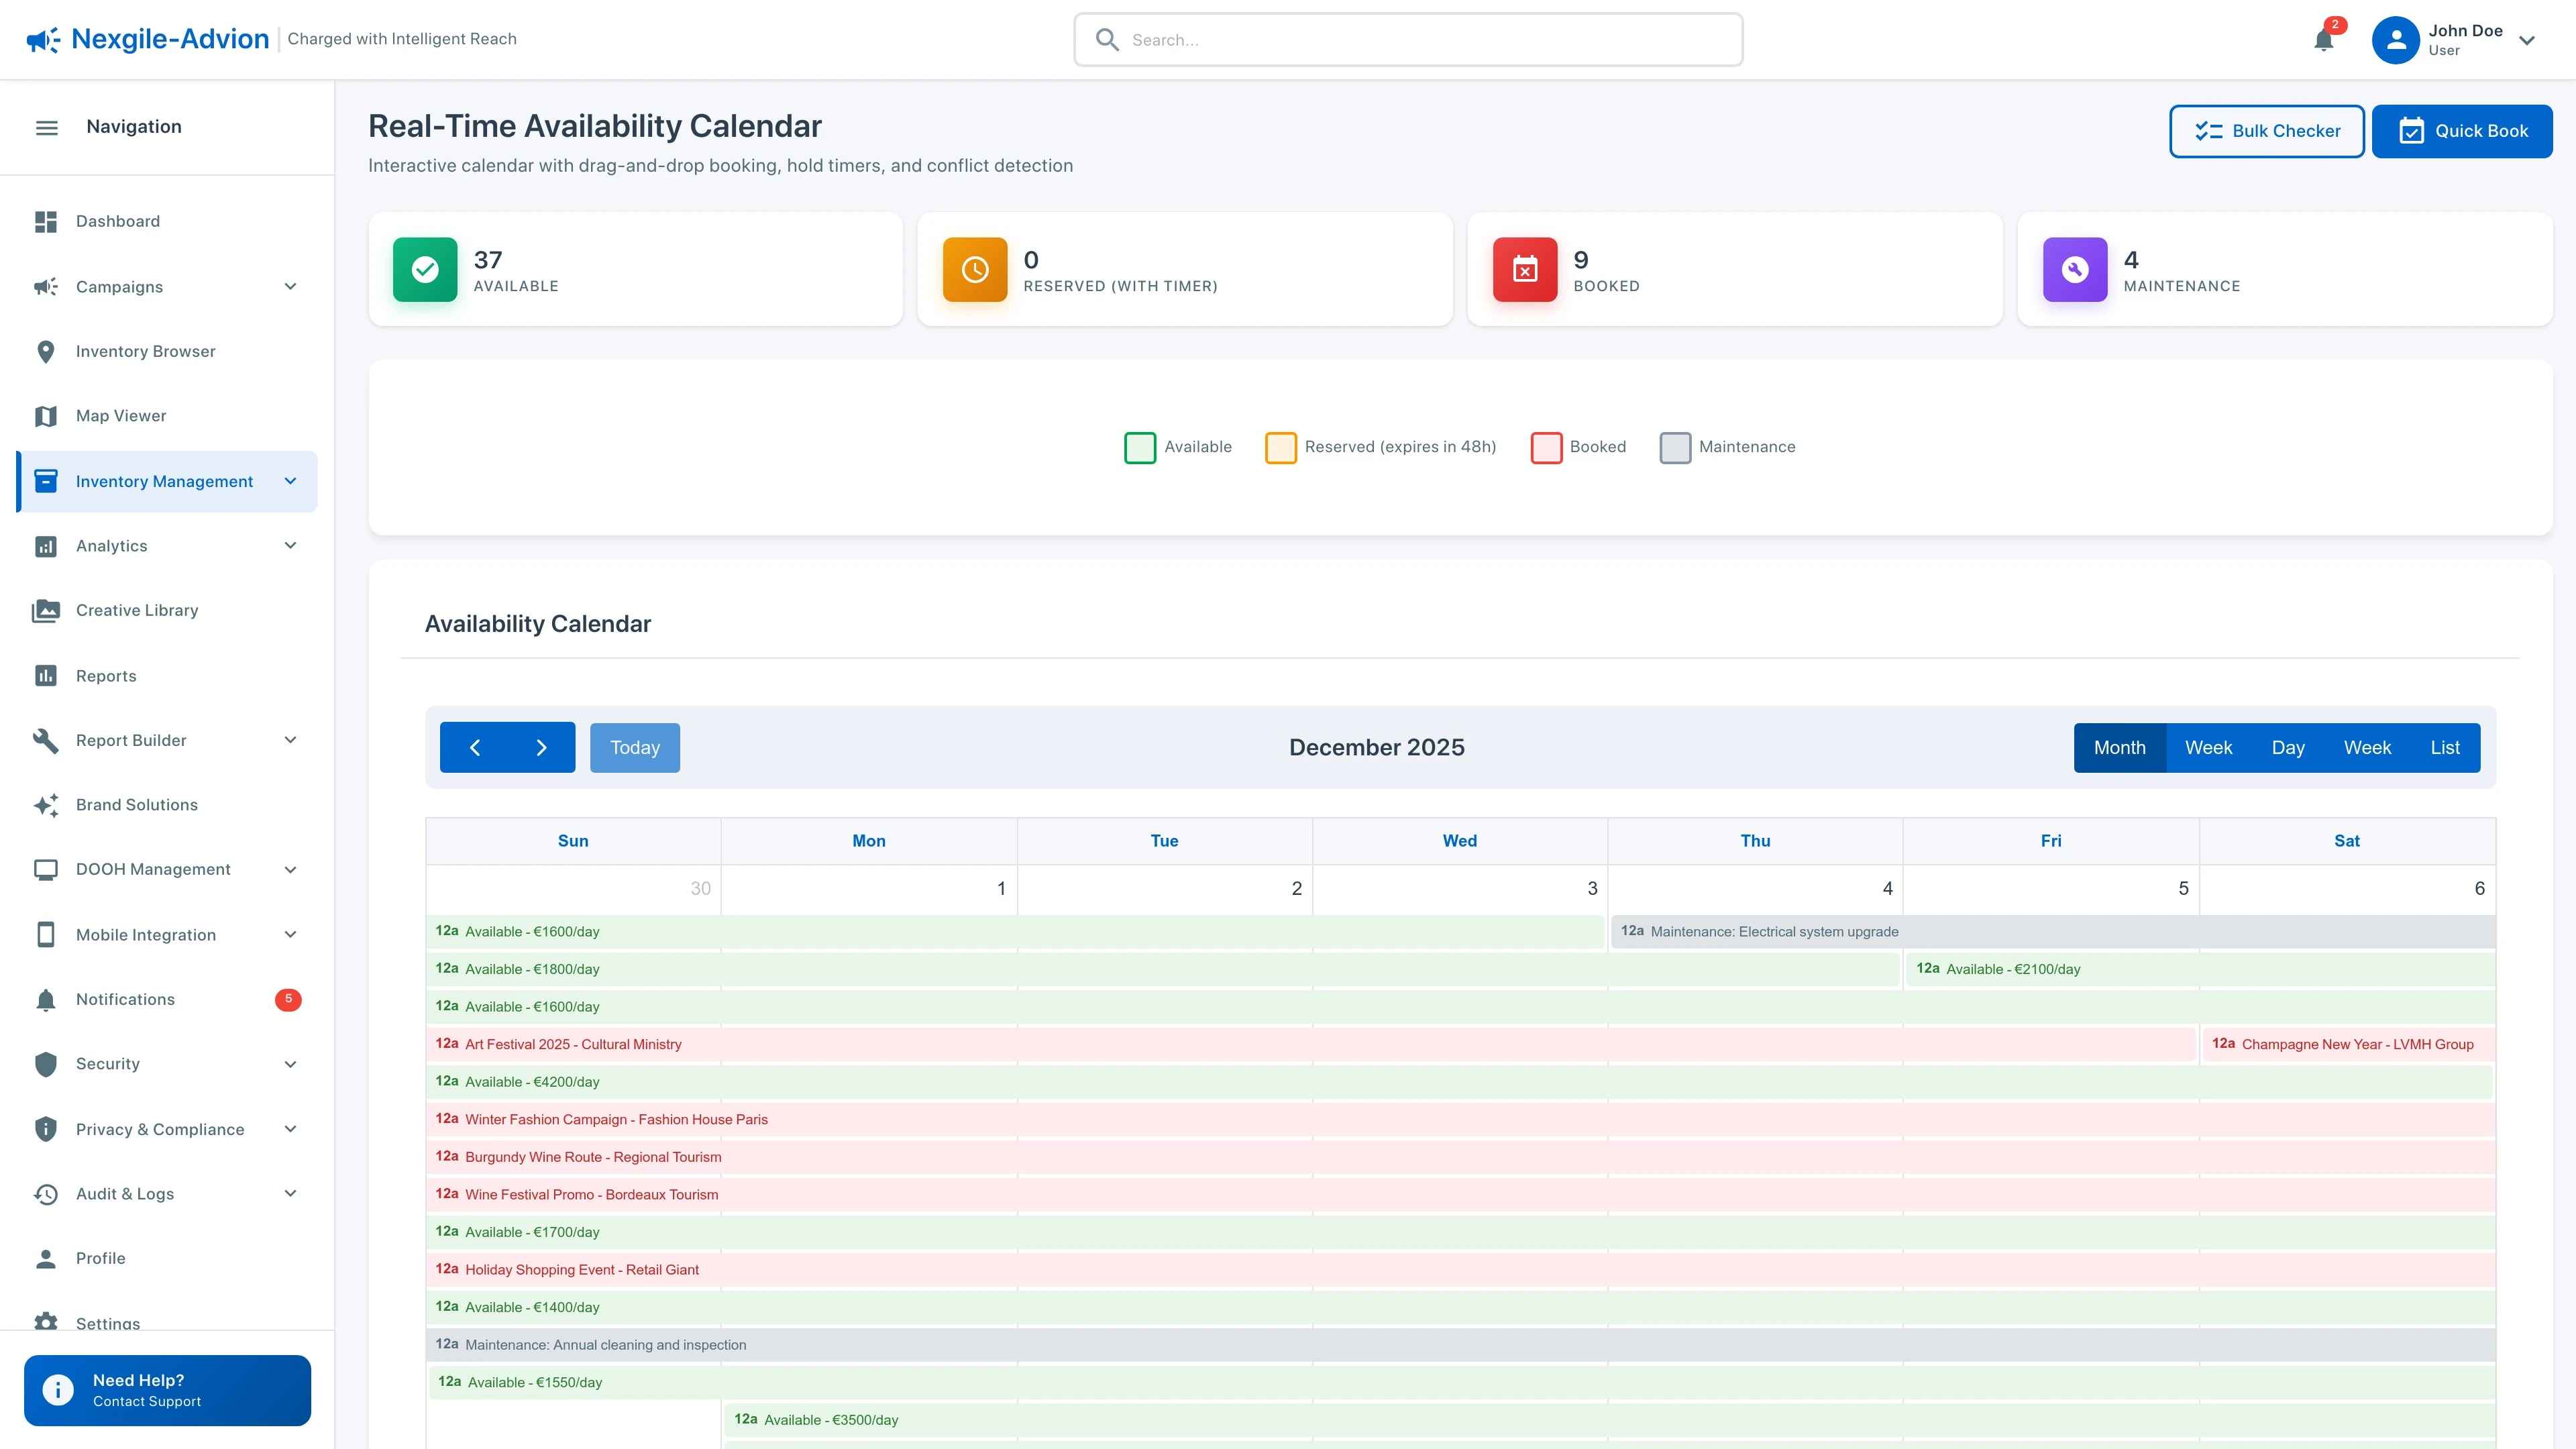Switch calendar to Week view
Image resolution: width=2576 pixels, height=1449 pixels.
(x=2209, y=747)
